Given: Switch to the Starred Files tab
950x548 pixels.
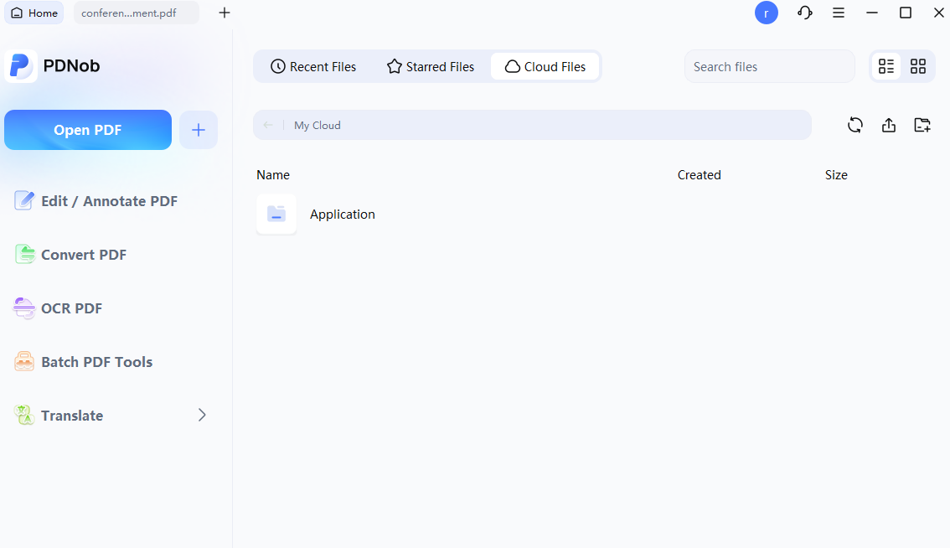Looking at the screenshot, I should pos(430,67).
